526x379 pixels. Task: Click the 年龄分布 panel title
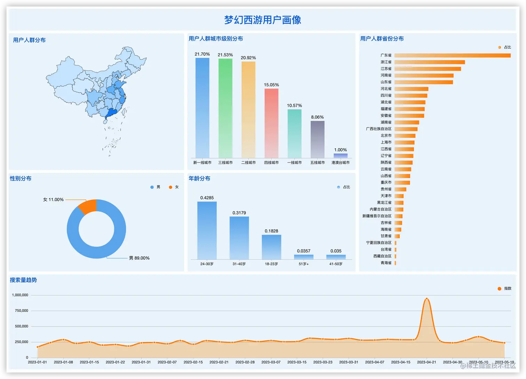coord(199,179)
